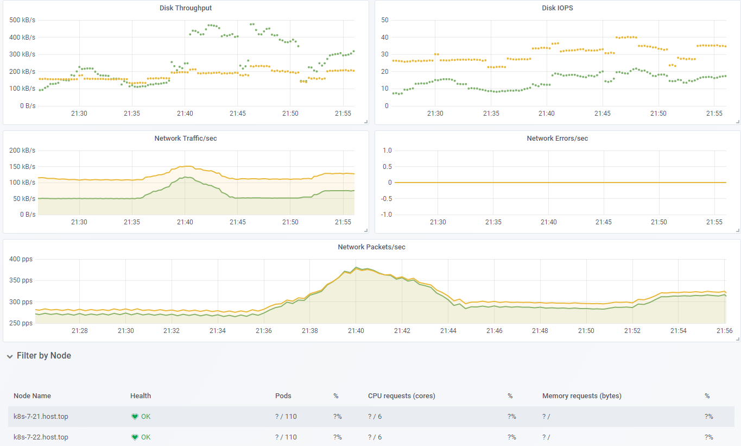Sort table by Node Name column header
This screenshot has width=741, height=446.
point(32,396)
